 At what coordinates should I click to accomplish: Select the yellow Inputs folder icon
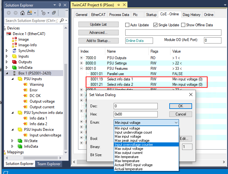[14, 56]
